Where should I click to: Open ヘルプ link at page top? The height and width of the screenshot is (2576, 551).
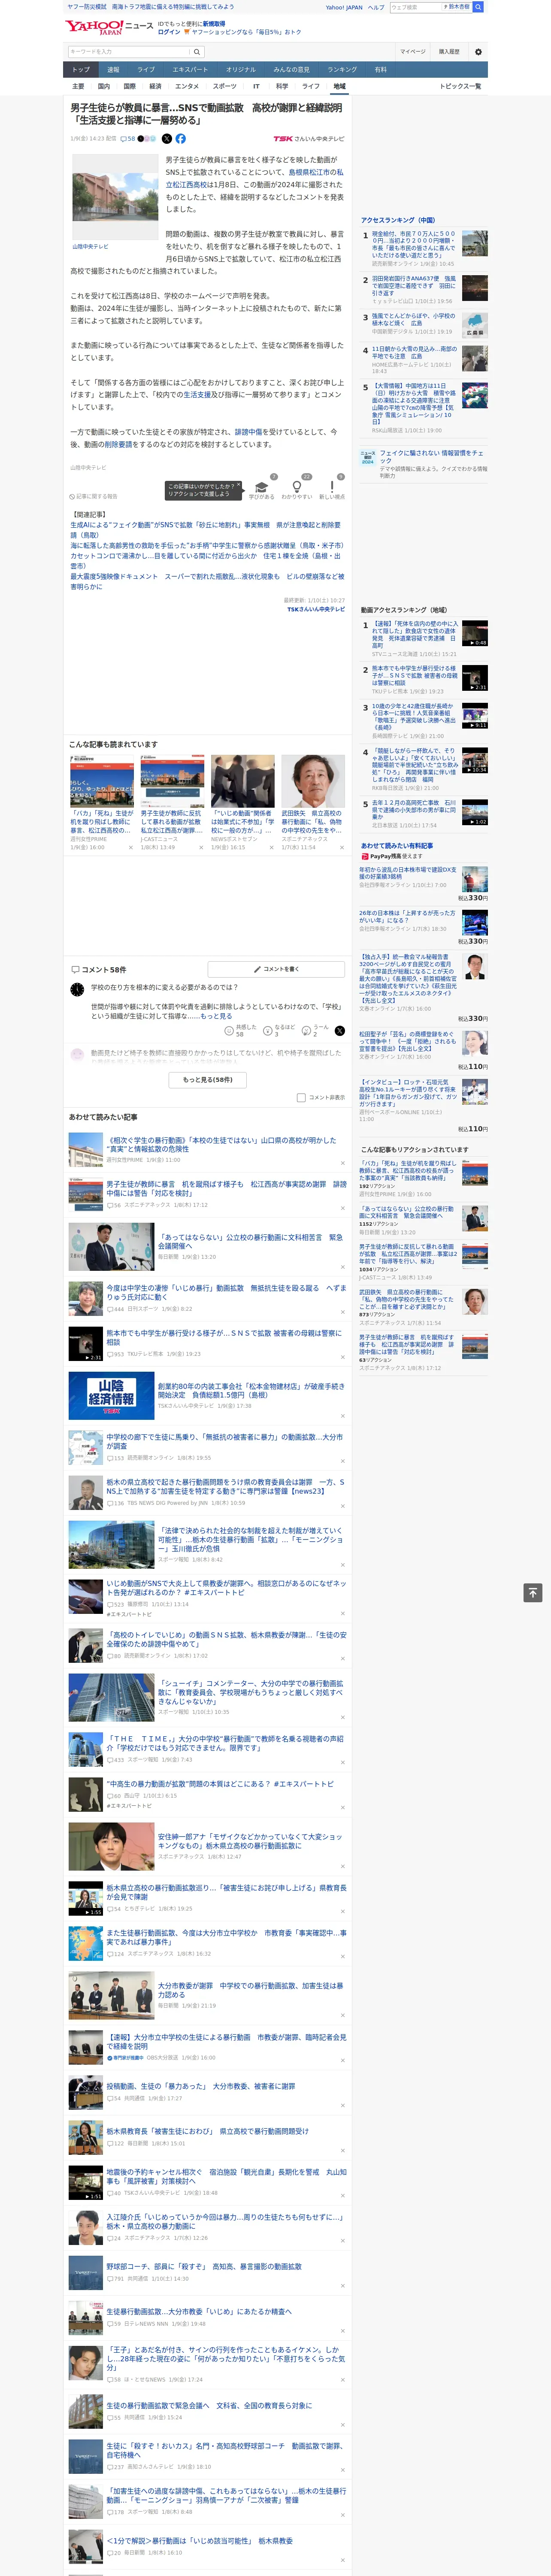[375, 7]
